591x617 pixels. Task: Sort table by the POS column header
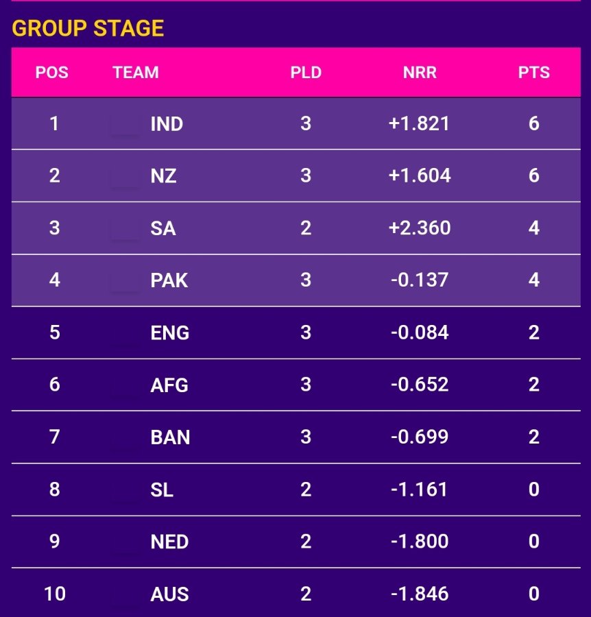(52, 73)
